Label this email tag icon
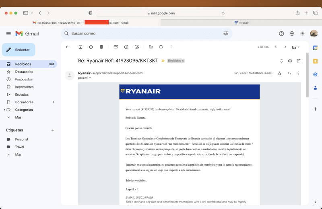Screen dimensions: 322x209 (x=161, y=47)
